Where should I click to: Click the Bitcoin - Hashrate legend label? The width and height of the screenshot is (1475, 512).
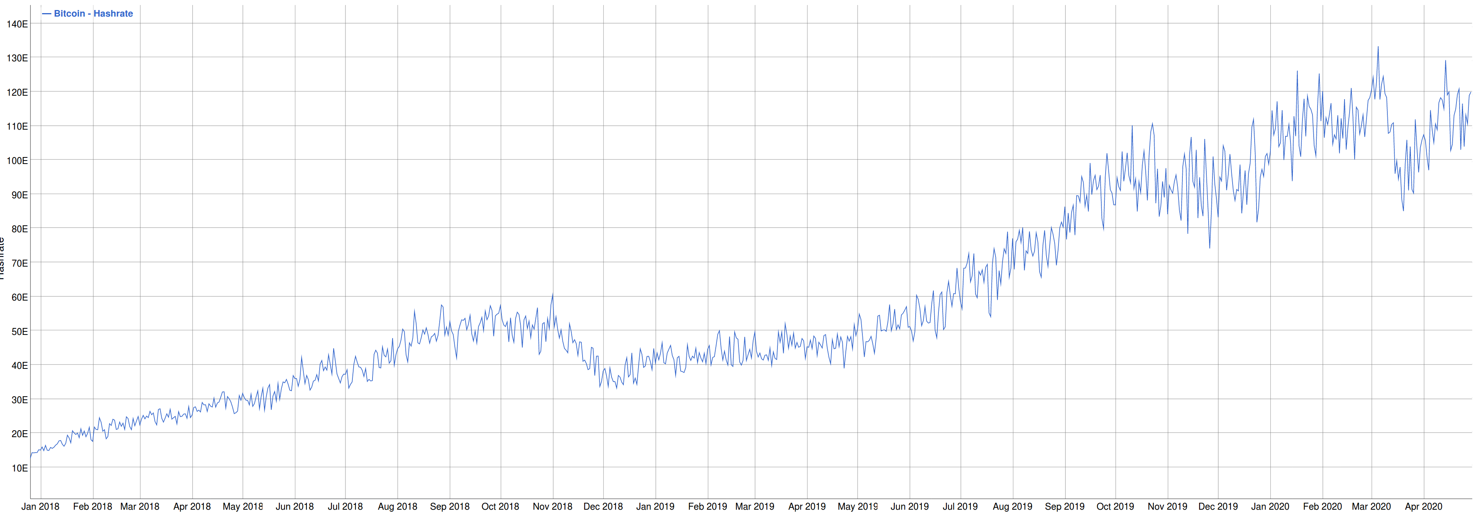click(x=93, y=13)
